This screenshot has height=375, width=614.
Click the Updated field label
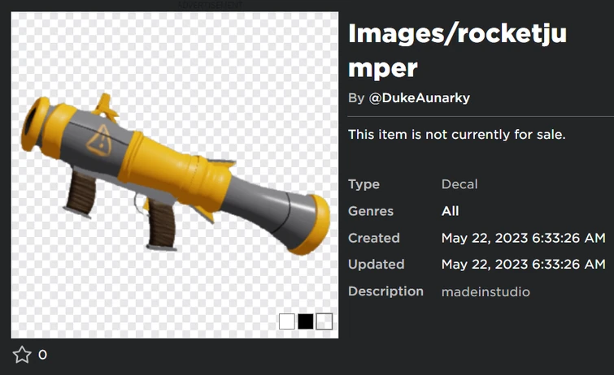click(376, 265)
